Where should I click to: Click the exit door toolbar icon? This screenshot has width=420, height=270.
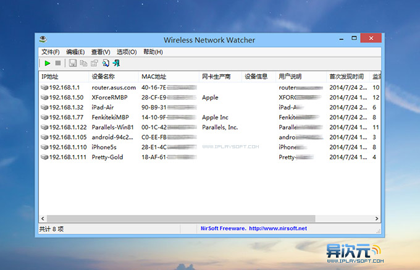pos(116,63)
